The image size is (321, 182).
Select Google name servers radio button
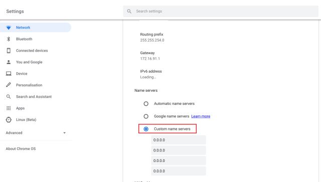pos(146,116)
